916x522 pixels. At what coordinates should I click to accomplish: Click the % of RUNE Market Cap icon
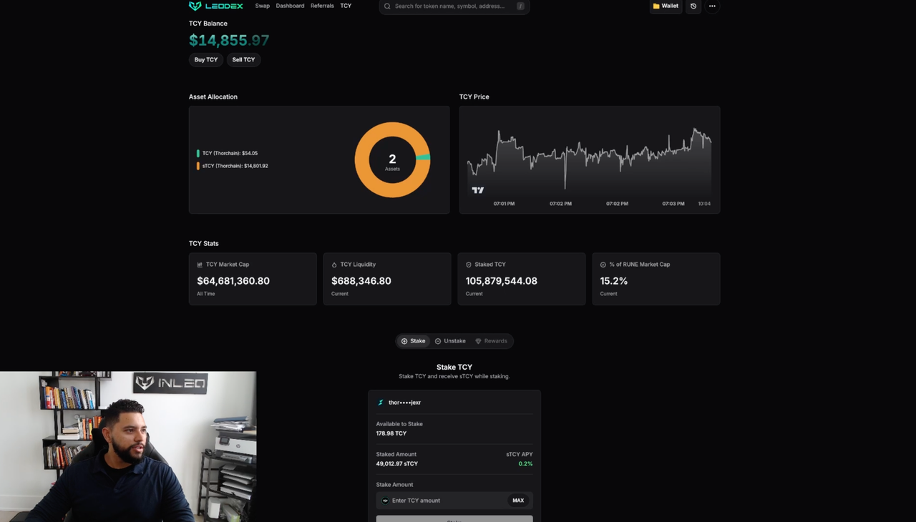pyautogui.click(x=603, y=265)
